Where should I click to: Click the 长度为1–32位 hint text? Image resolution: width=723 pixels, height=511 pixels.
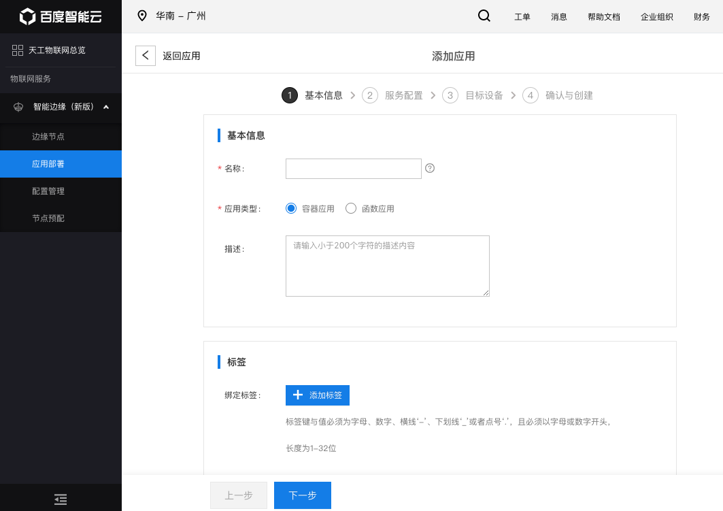tap(311, 448)
